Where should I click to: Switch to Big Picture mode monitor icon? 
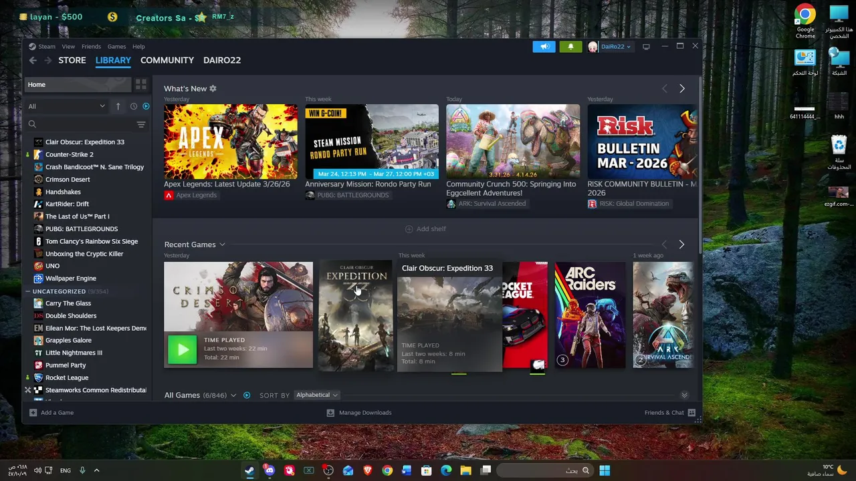[x=646, y=47]
